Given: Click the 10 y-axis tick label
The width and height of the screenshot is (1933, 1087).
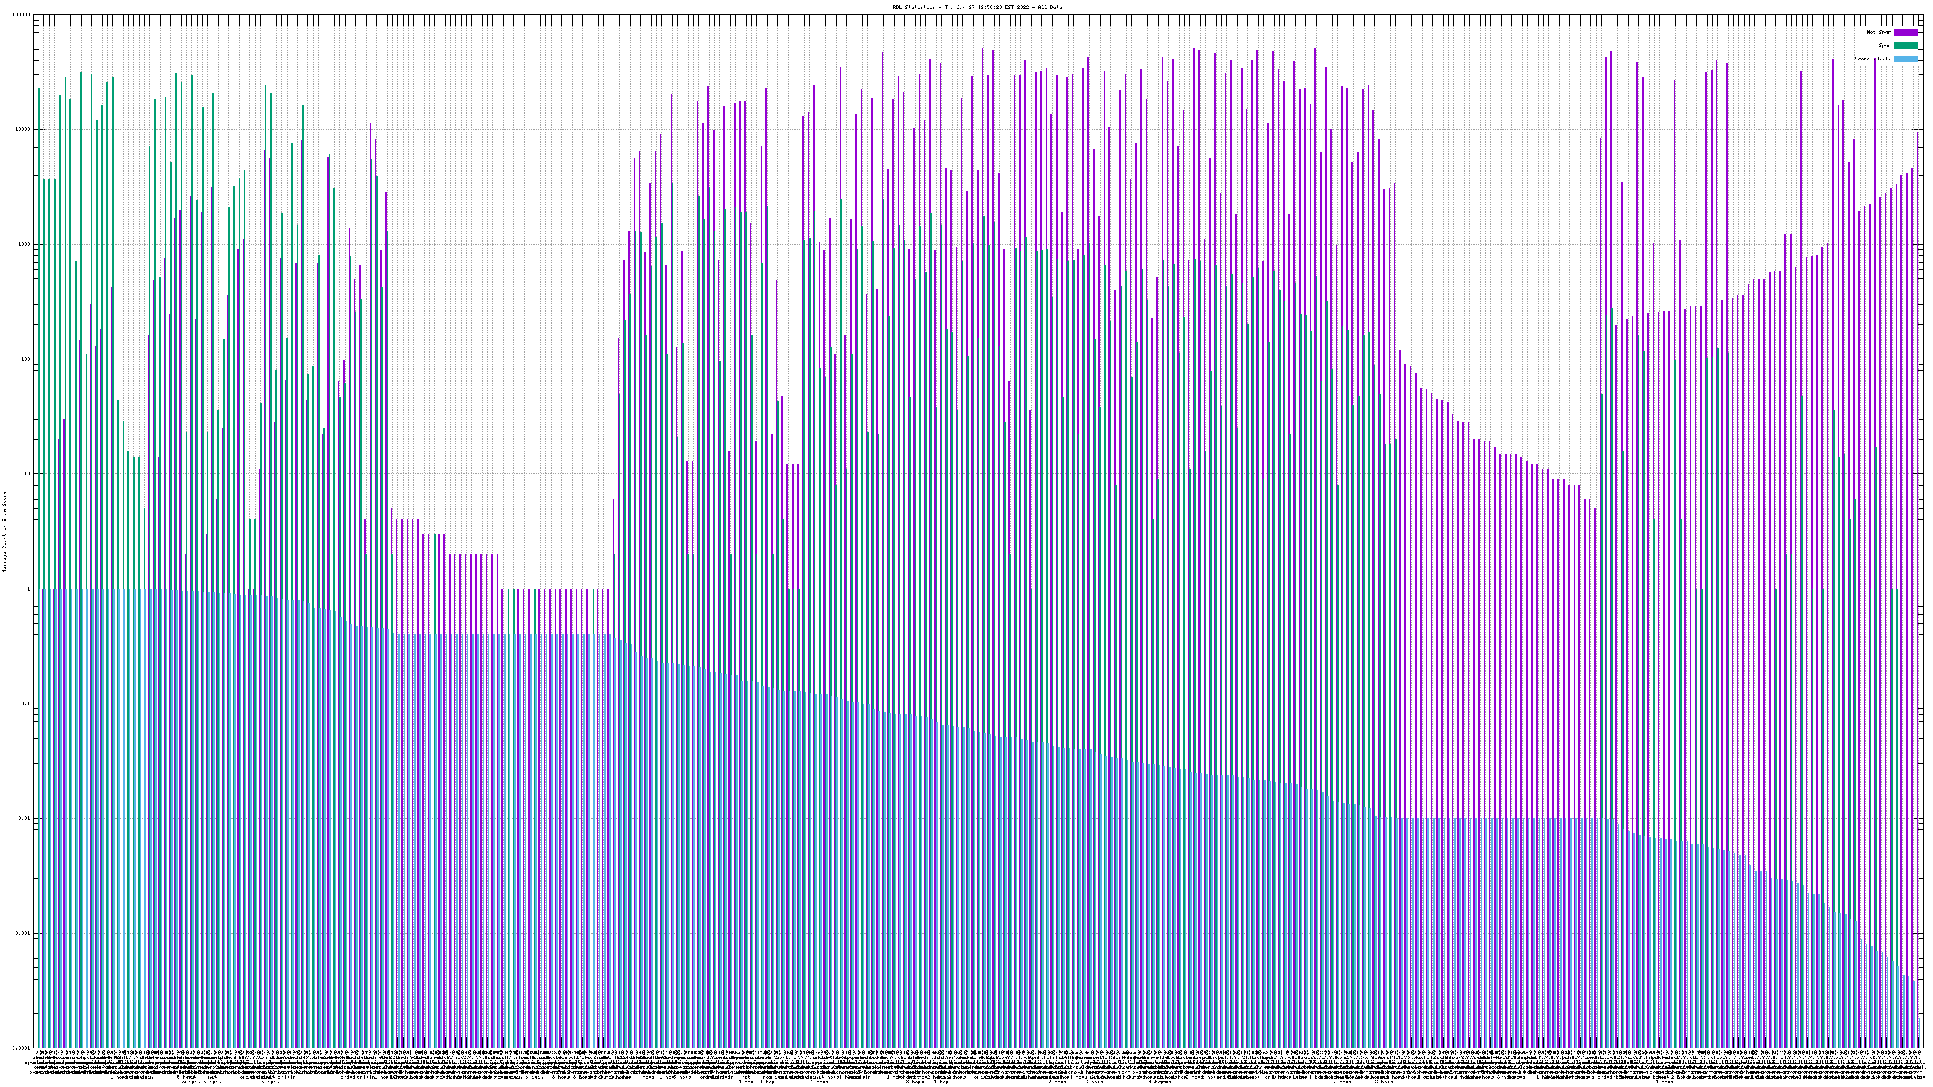Looking at the screenshot, I should click(x=27, y=474).
